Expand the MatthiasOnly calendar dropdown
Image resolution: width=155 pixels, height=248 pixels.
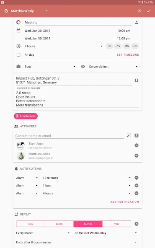point(46,11)
